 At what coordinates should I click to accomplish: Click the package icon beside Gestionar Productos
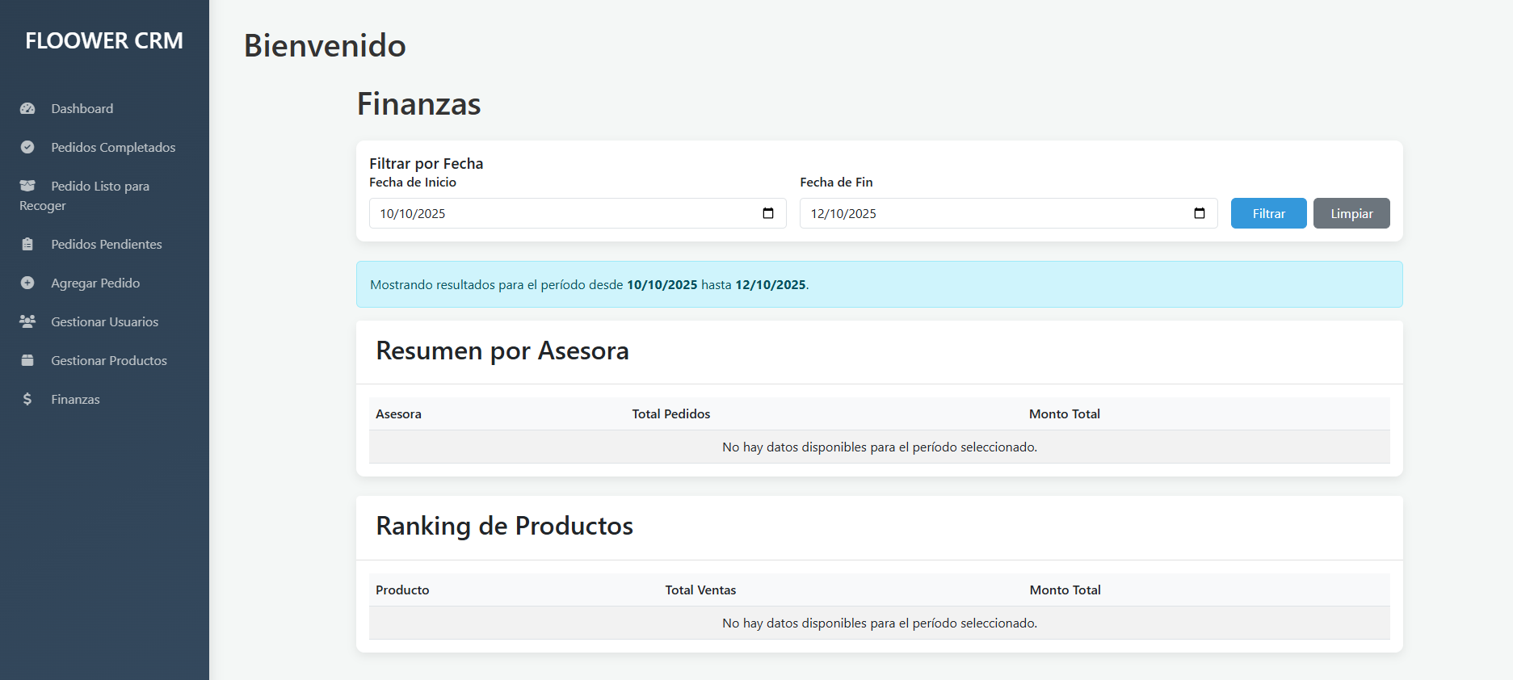tap(27, 360)
